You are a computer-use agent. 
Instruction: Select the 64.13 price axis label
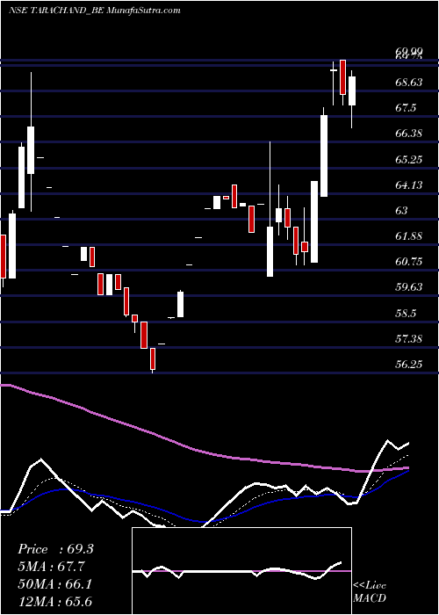pos(408,184)
